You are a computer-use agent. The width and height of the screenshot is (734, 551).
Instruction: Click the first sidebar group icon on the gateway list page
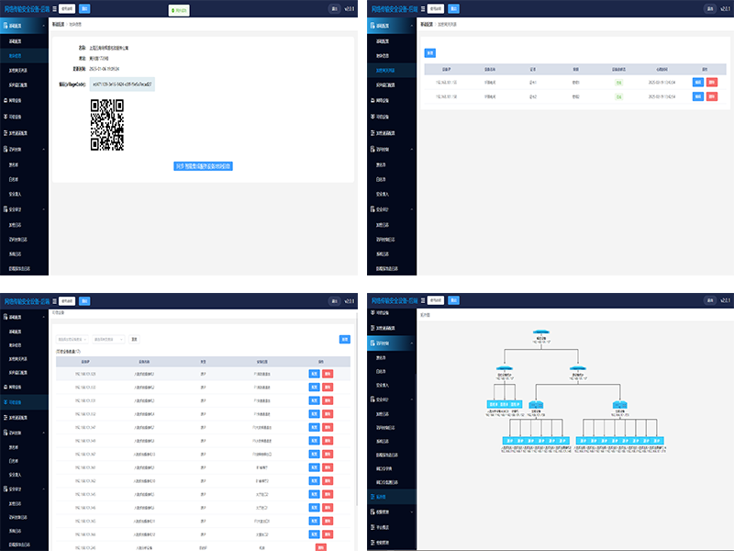click(x=373, y=27)
